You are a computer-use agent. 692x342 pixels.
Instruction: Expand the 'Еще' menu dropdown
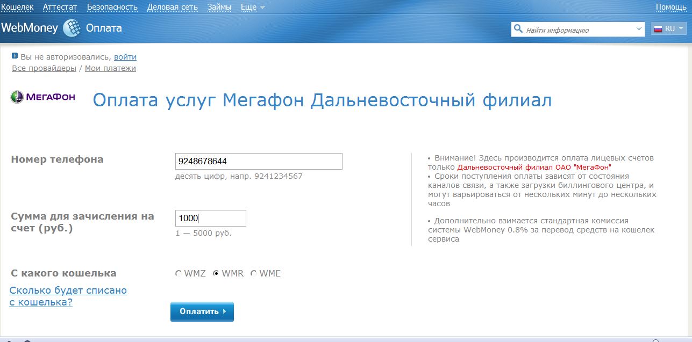tap(253, 7)
